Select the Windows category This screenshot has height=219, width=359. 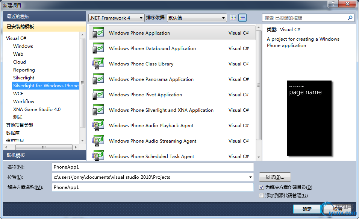23,46
